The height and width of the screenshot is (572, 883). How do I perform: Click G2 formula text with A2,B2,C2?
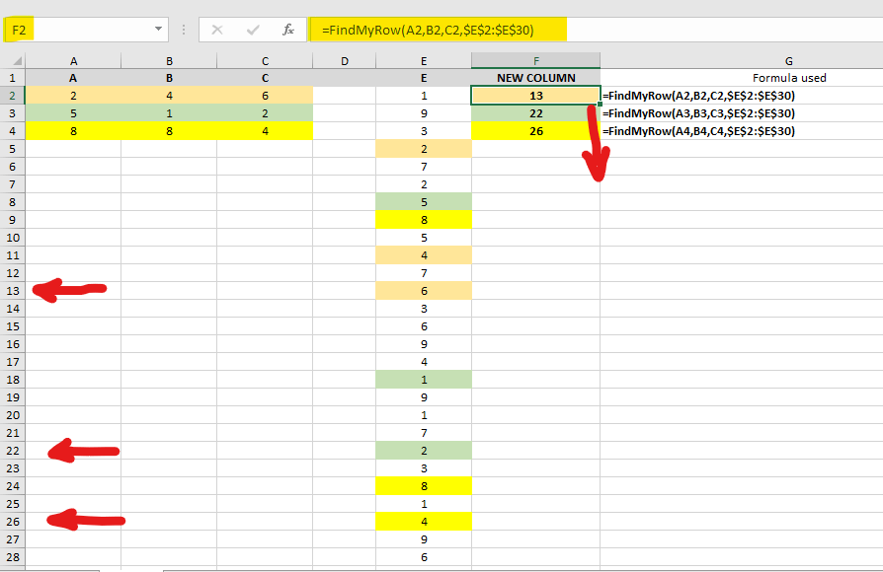pyautogui.click(x=699, y=96)
